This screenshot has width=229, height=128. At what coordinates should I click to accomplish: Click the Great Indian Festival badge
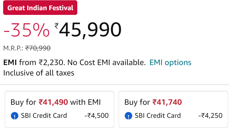[x=40, y=8]
